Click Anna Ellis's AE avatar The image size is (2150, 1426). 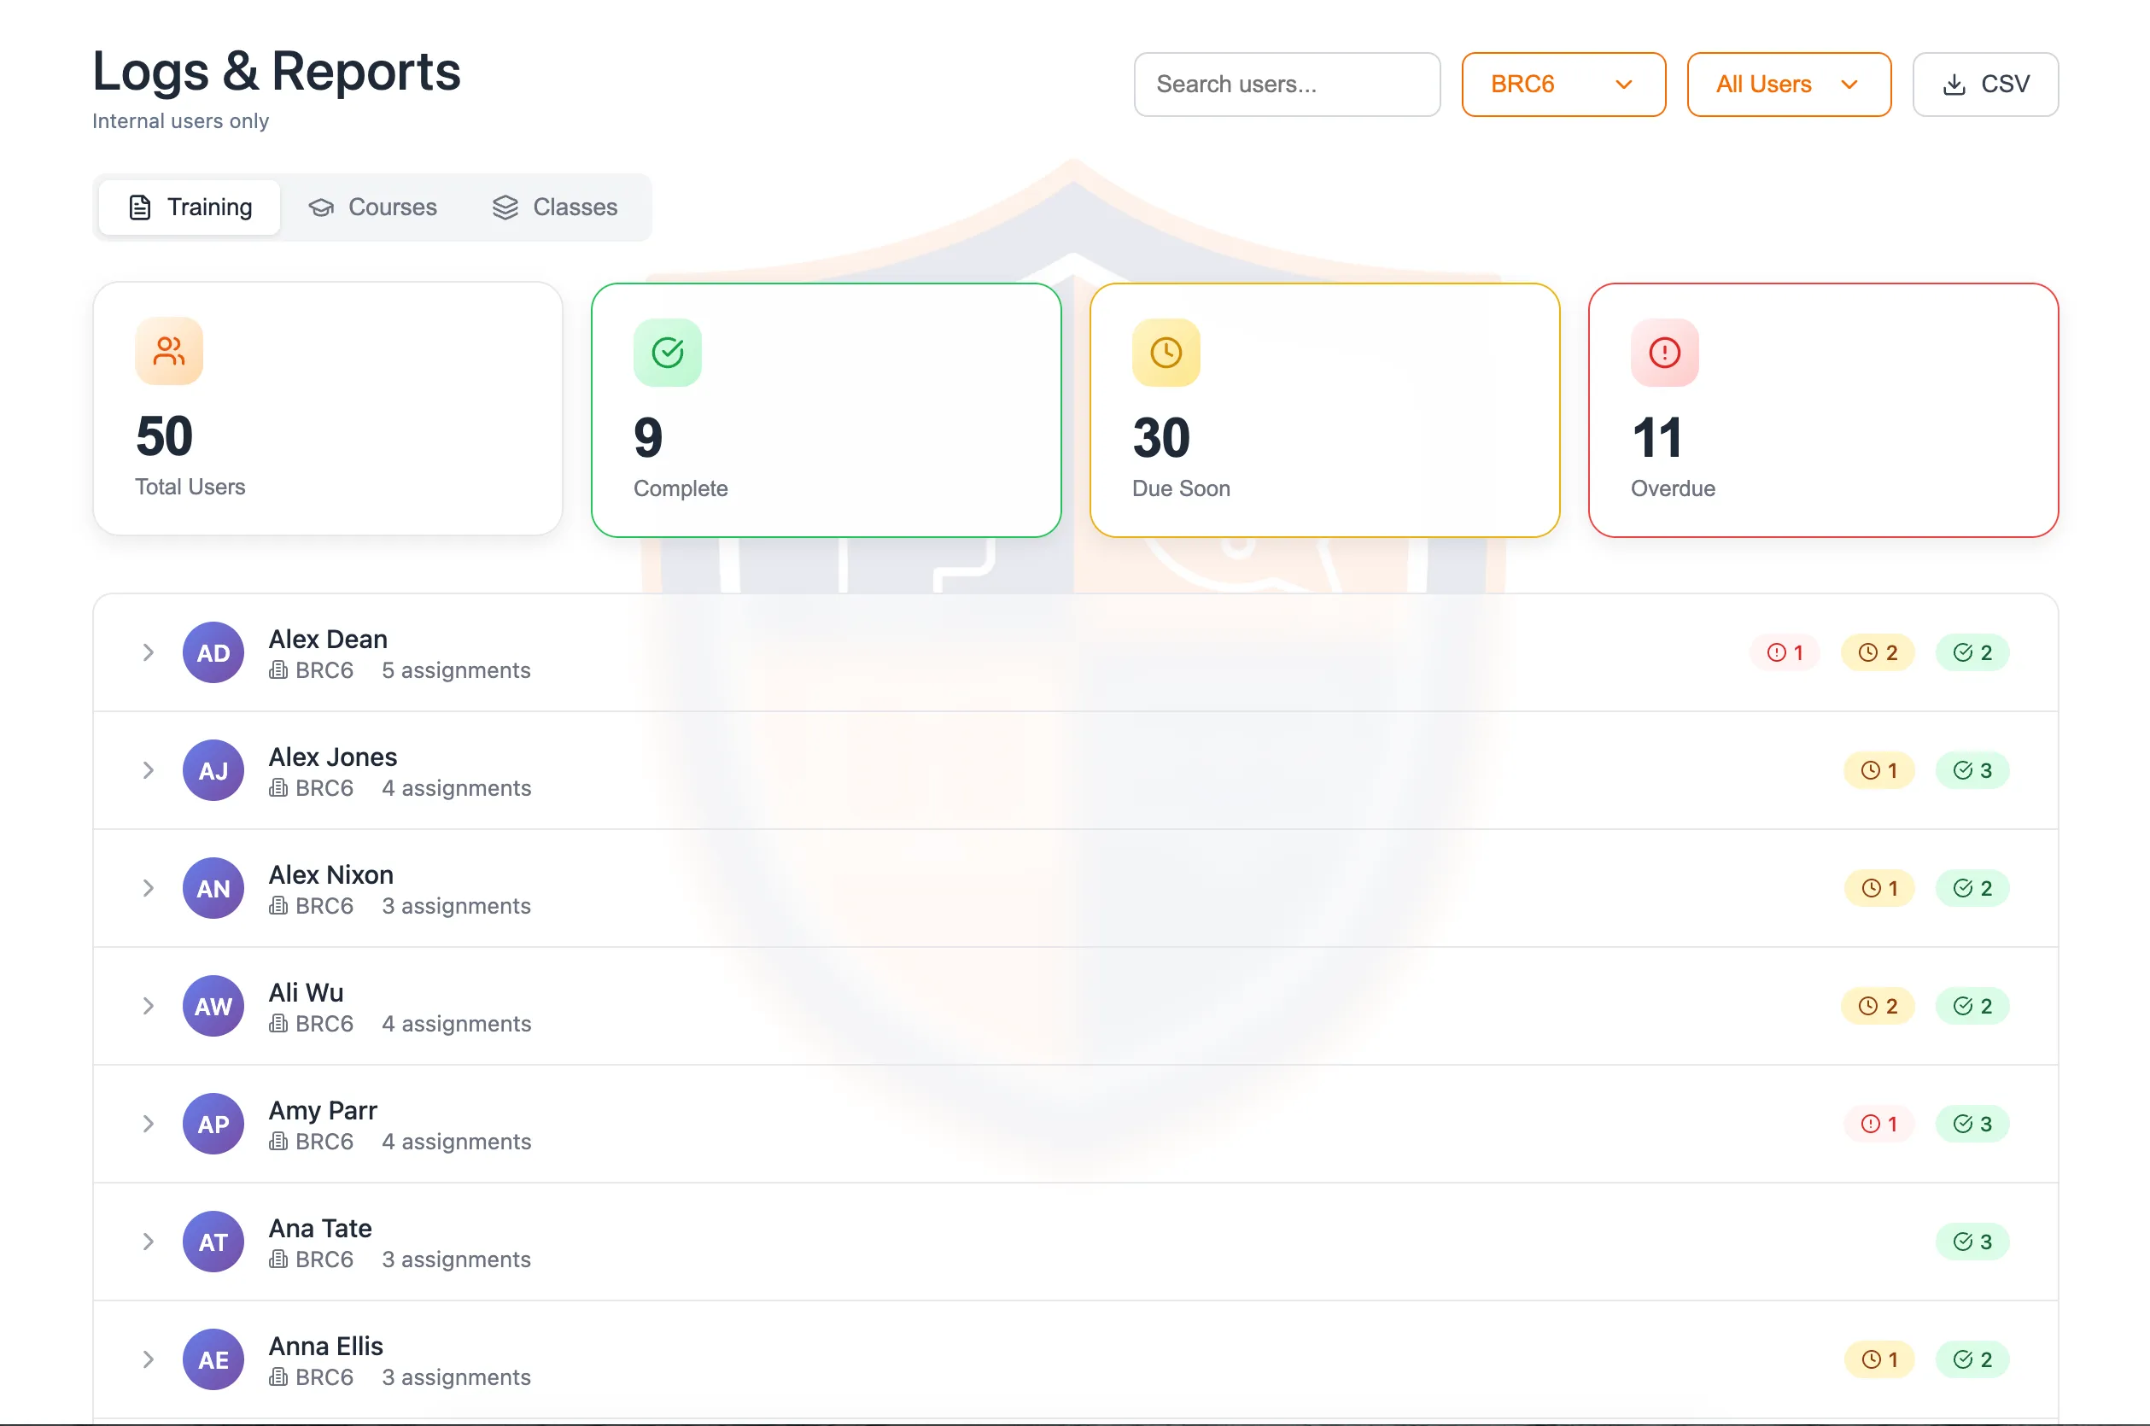pos(213,1359)
